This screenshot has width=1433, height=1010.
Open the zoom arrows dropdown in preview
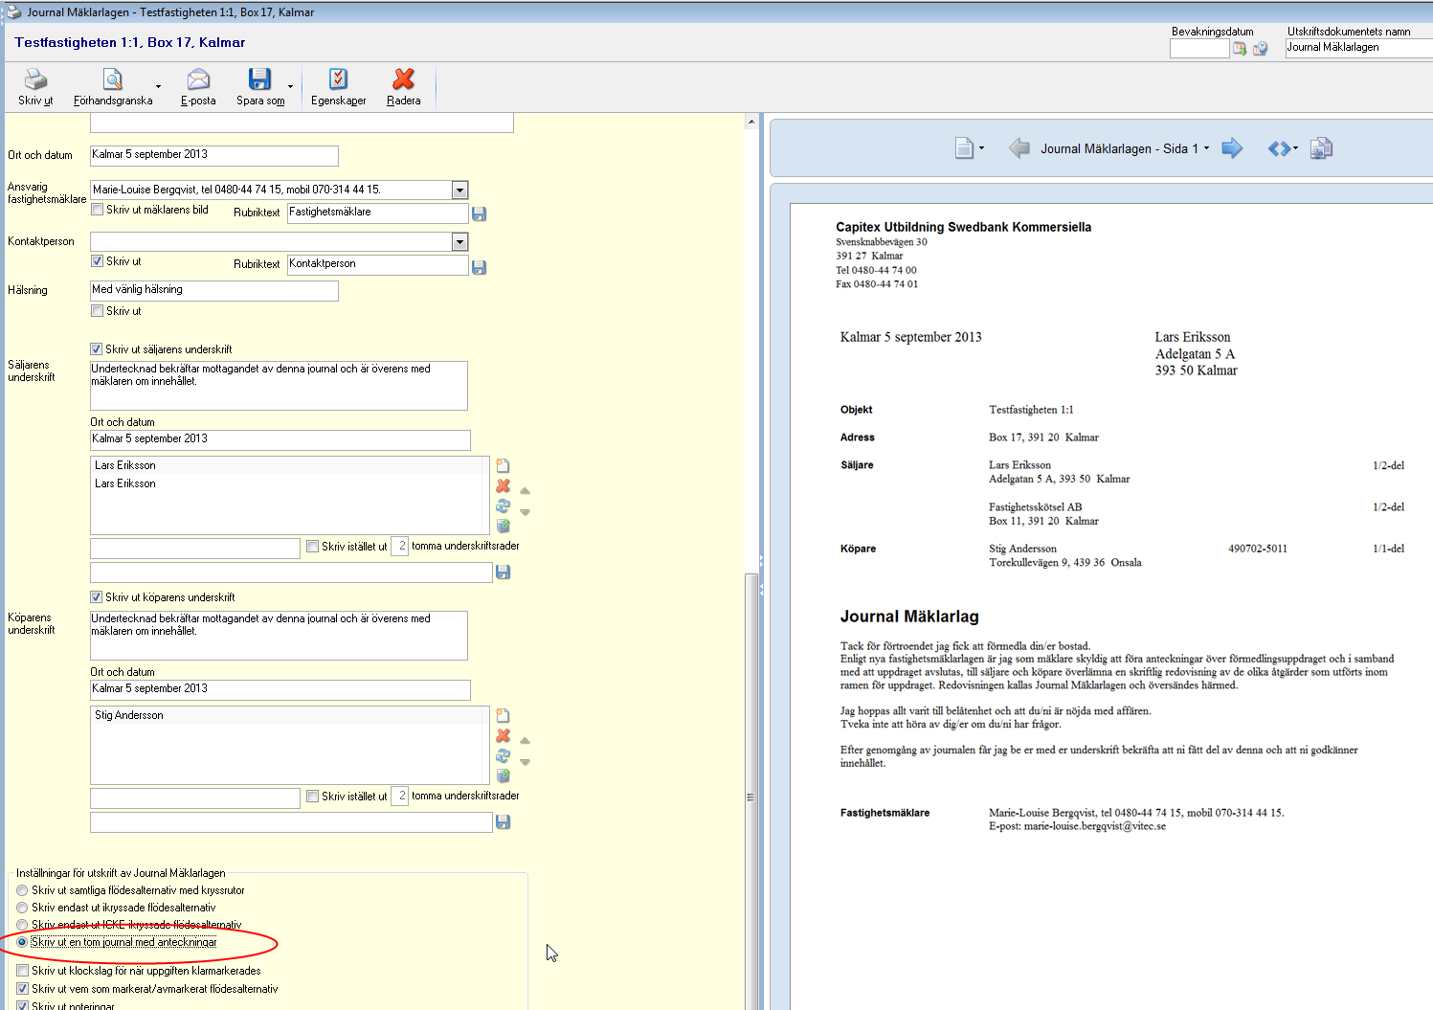tap(1296, 148)
